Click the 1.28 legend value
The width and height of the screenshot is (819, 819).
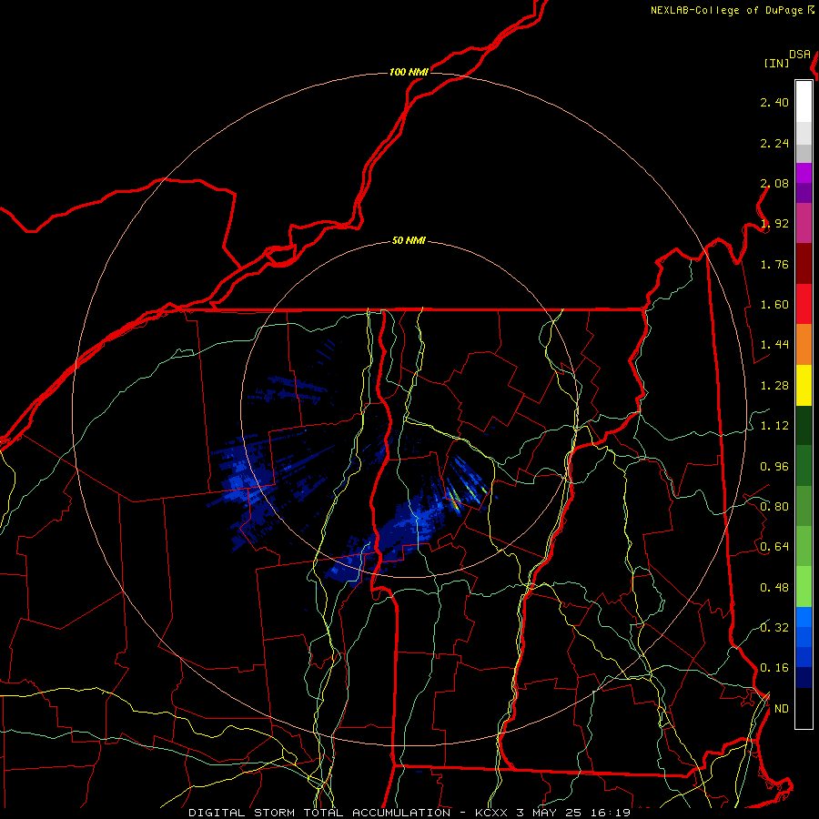[774, 386]
